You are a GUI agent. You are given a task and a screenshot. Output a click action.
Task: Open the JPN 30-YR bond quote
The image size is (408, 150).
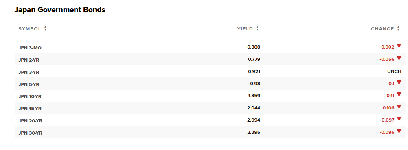pos(30,133)
